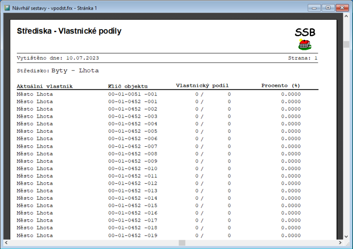Click the 'Strana: 1' page number
Viewport: 353px width, 249px height.
[303, 58]
